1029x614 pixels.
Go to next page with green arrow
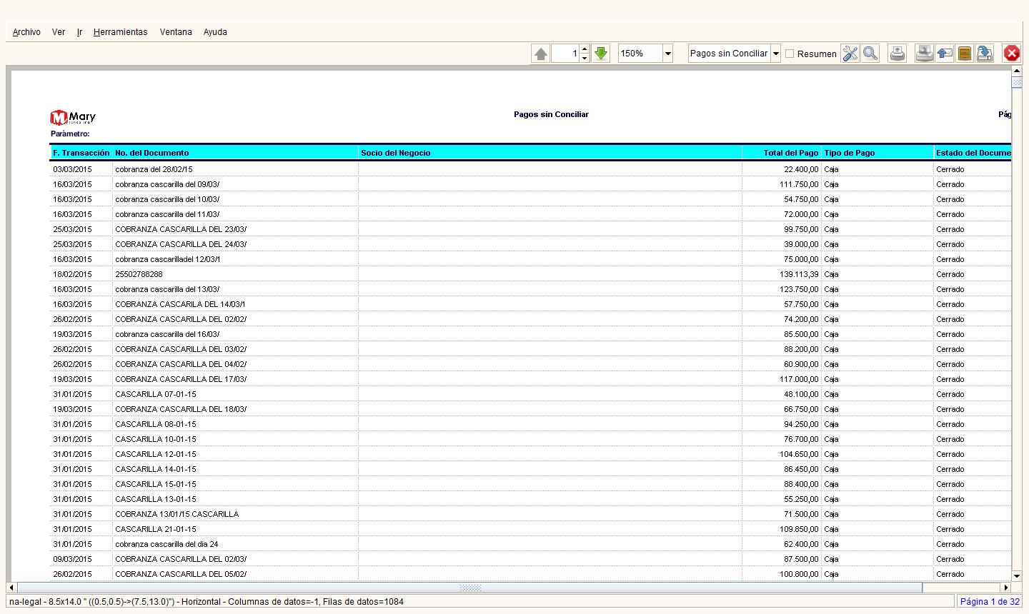point(601,54)
